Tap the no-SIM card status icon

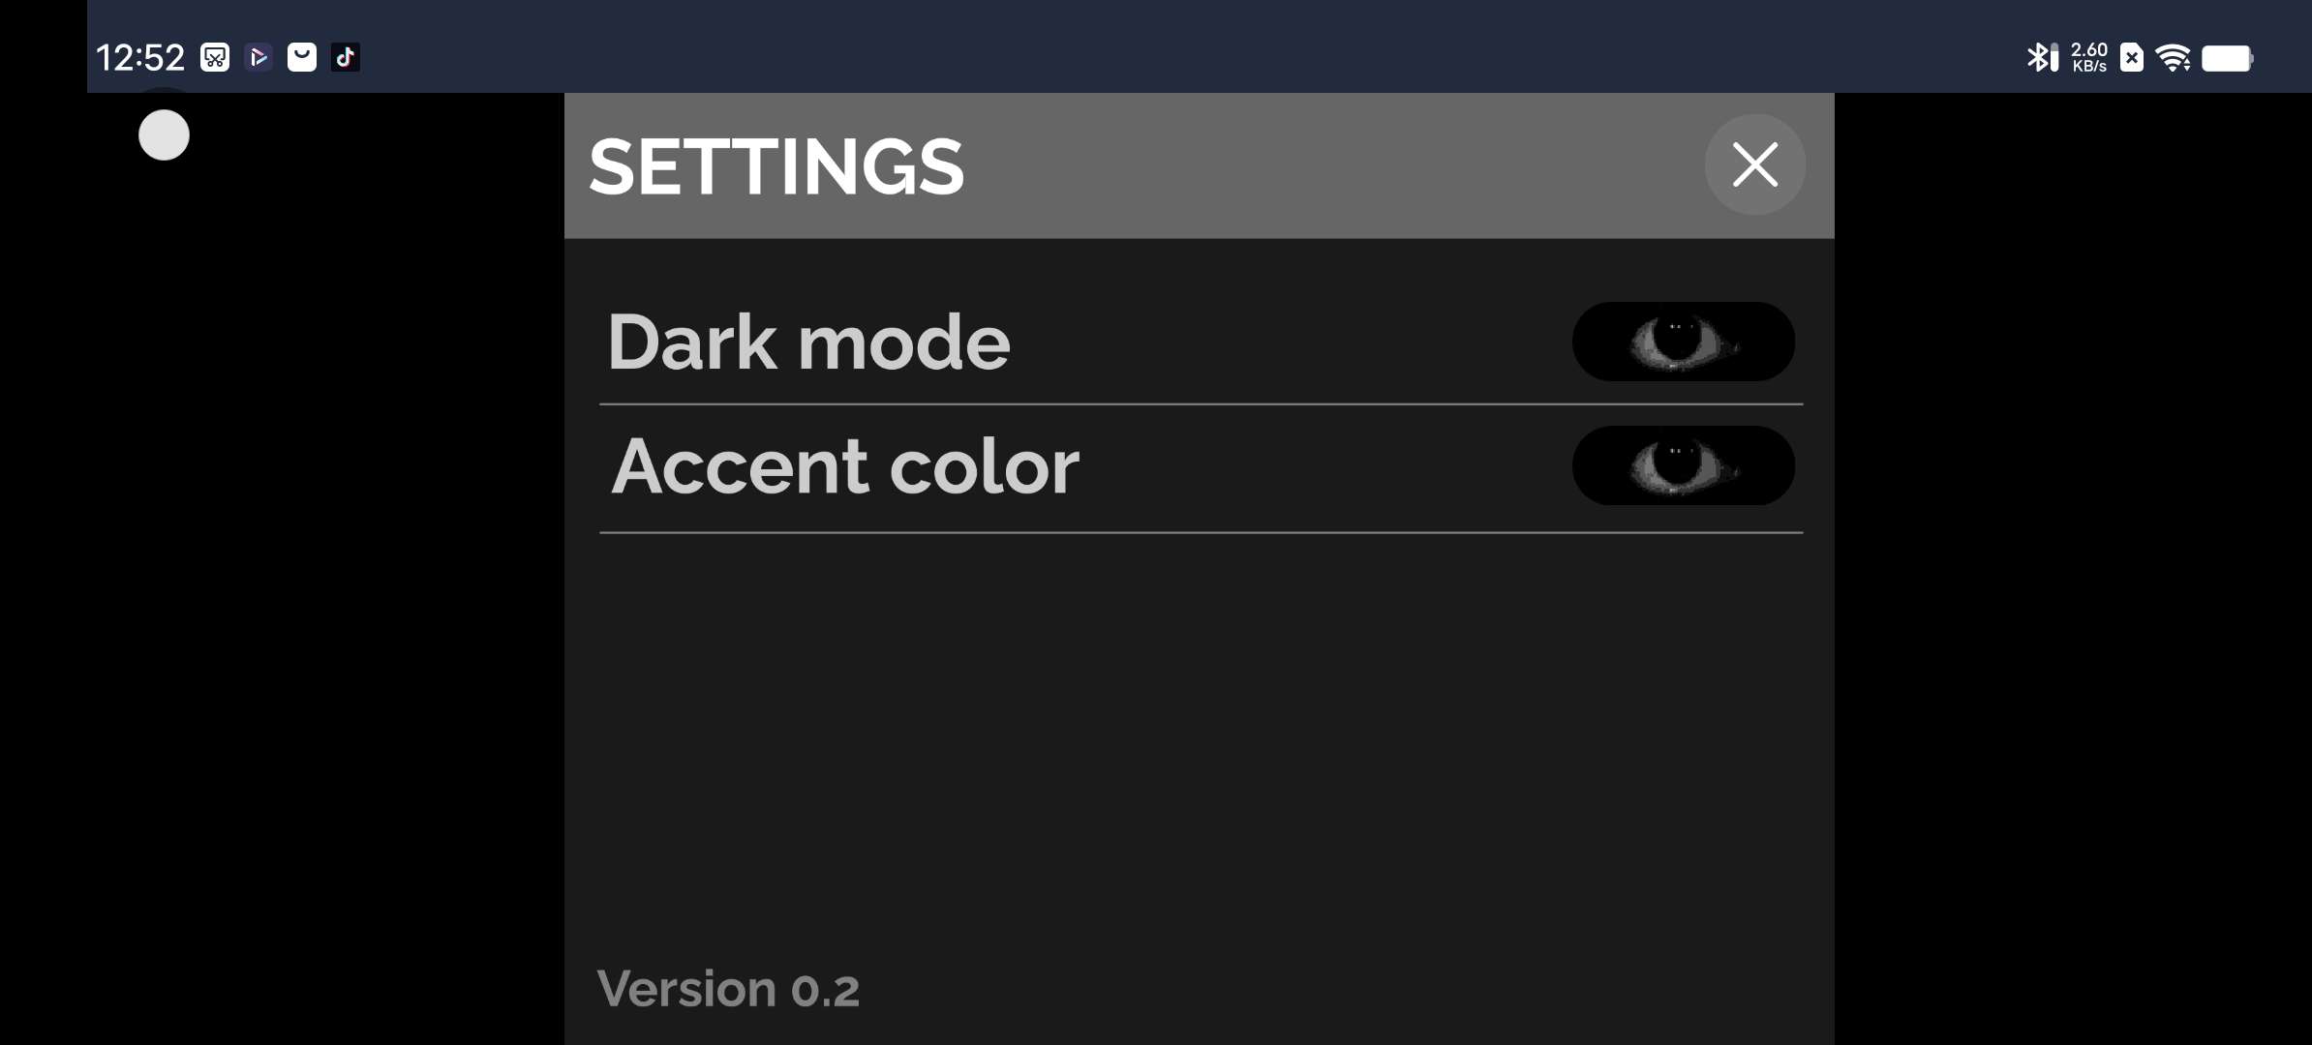(x=2131, y=58)
